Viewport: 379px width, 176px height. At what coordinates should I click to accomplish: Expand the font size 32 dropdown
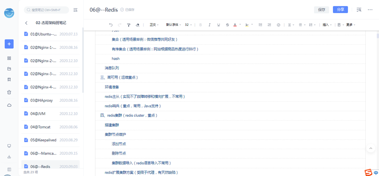[x=188, y=25]
